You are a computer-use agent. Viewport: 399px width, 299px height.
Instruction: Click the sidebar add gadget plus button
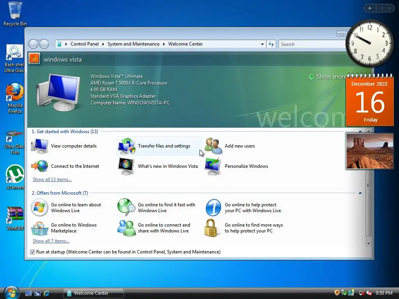pyautogui.click(x=370, y=8)
